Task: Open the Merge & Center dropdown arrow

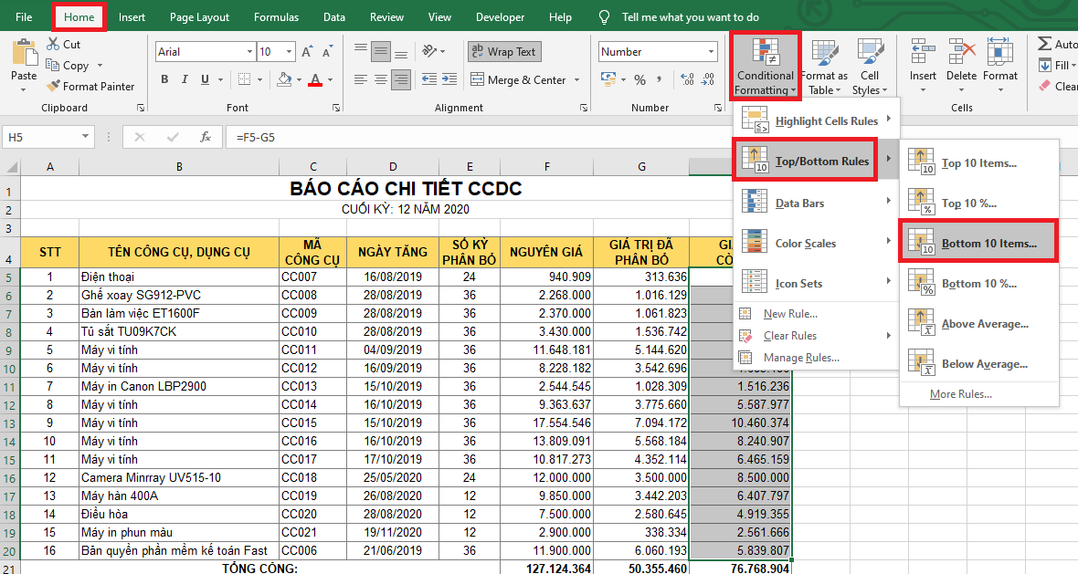Action: coord(577,80)
